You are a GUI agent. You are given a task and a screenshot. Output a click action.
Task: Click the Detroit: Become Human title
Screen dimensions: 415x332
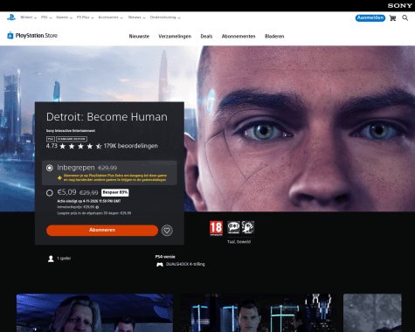[107, 117]
